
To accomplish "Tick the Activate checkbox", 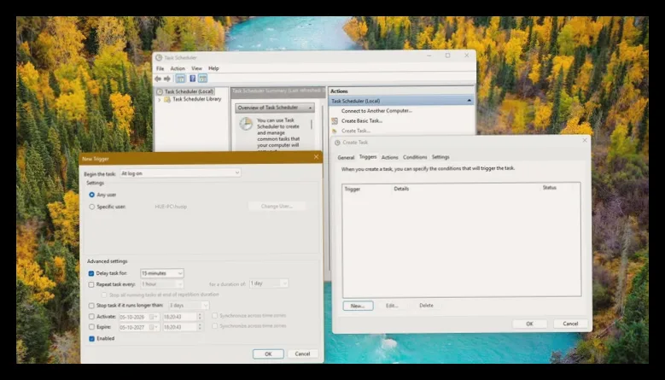I will [91, 317].
